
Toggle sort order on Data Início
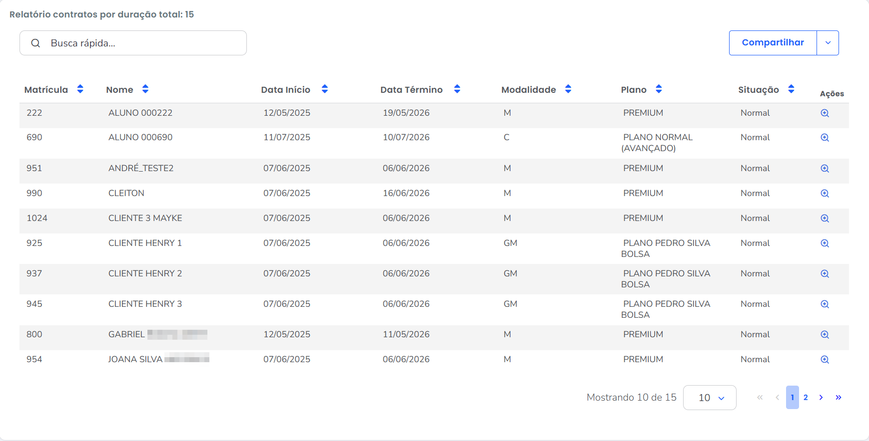[x=324, y=89]
